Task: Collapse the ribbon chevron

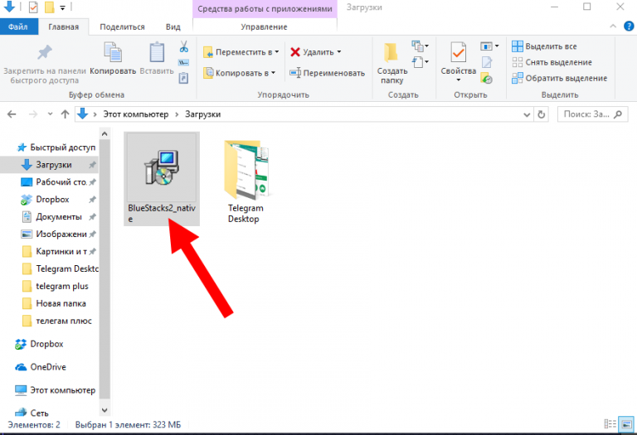Action: [613, 27]
